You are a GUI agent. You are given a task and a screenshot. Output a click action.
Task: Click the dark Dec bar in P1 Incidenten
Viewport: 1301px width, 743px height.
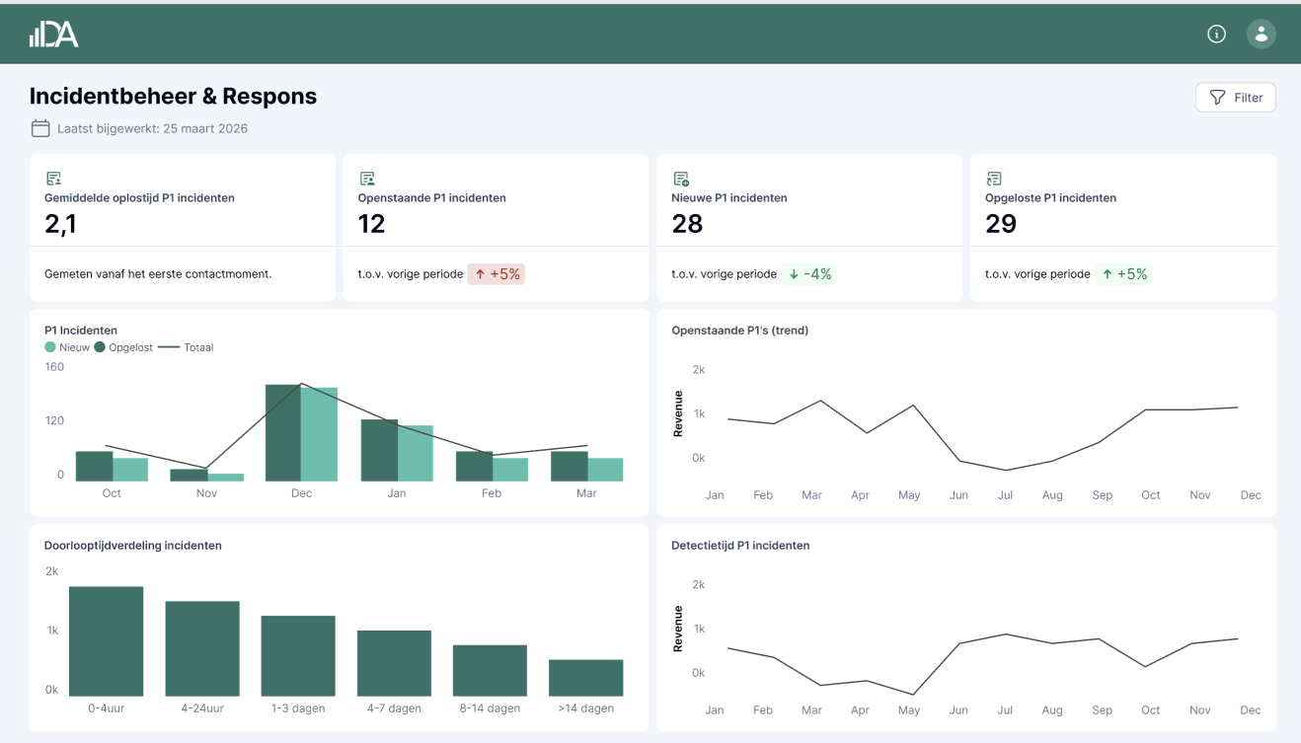pos(283,433)
